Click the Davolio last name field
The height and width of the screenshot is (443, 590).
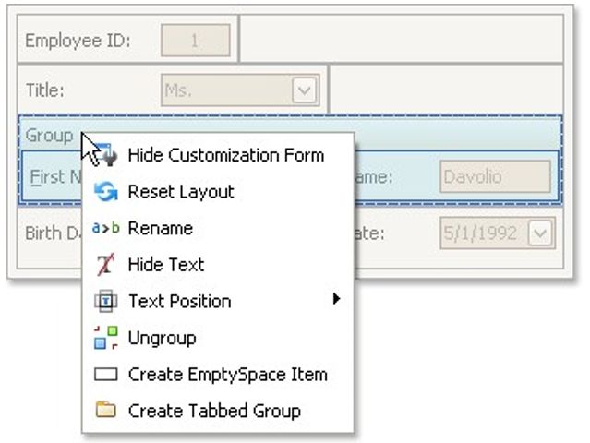[x=495, y=175]
